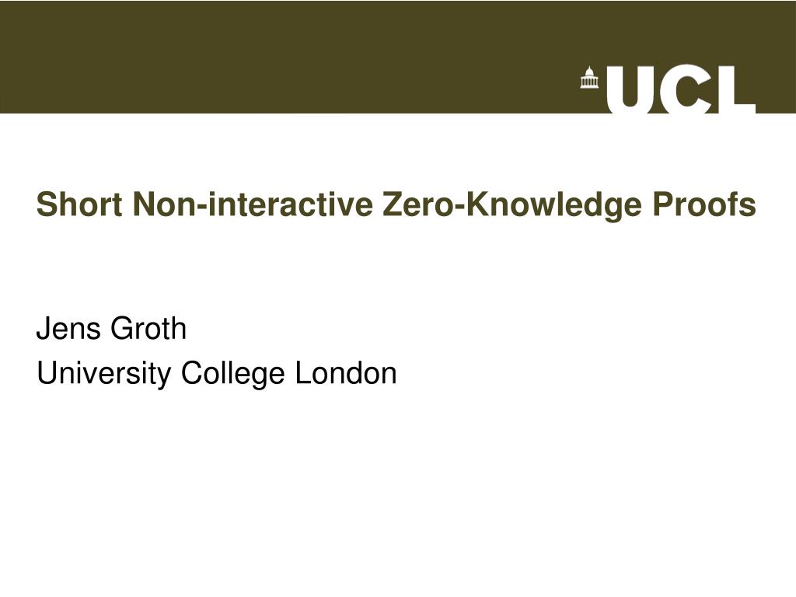
Task: Click the word University in affiliation line
Action: pos(104,375)
